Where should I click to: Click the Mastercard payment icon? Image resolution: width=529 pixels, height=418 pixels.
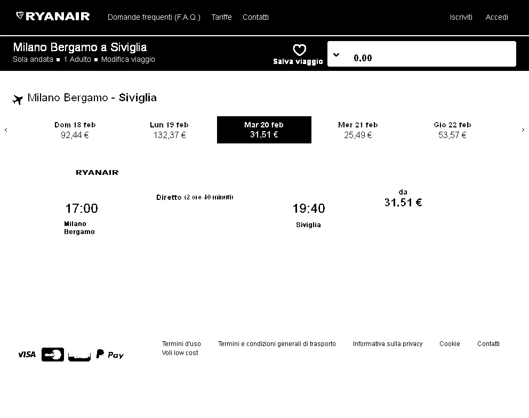point(53,354)
